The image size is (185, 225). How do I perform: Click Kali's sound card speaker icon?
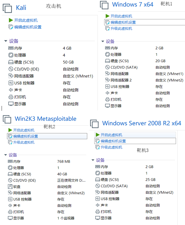(11, 90)
